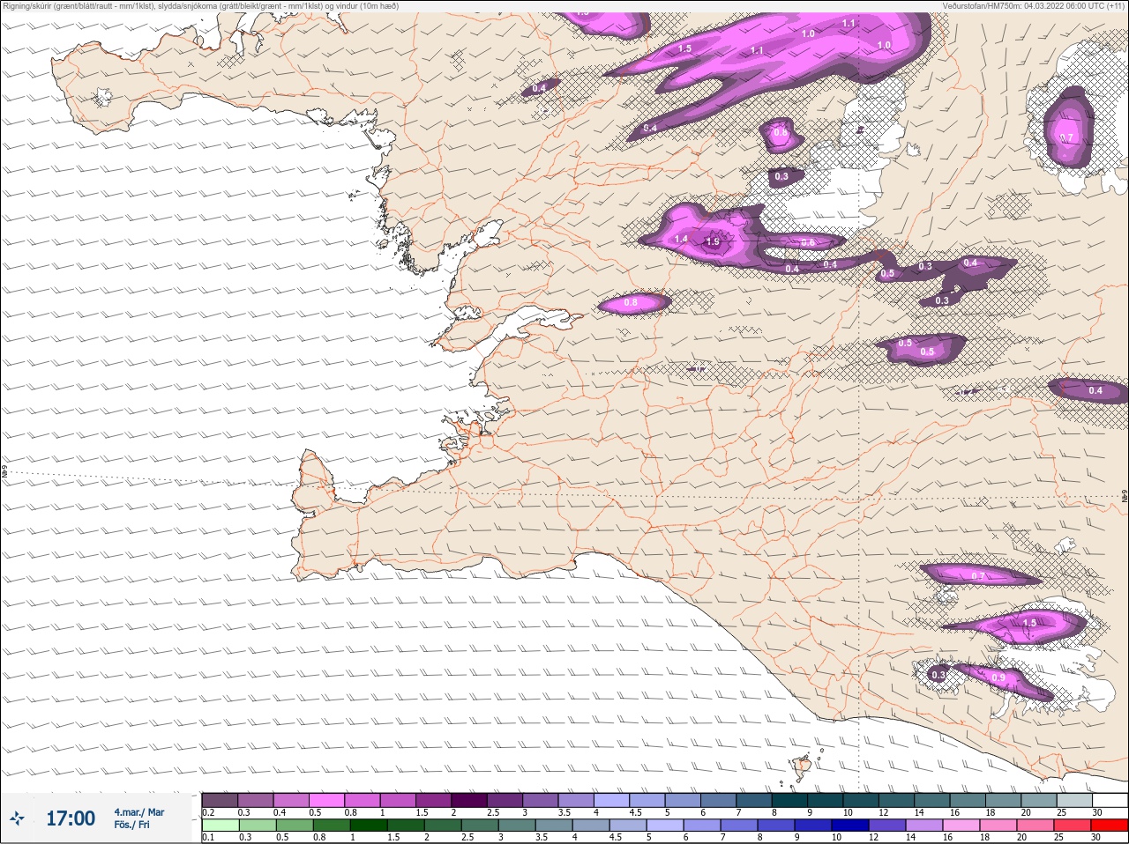Click the red rain legend swatch at 30
Viewport: 1129px width, 844px height.
(x=1110, y=825)
